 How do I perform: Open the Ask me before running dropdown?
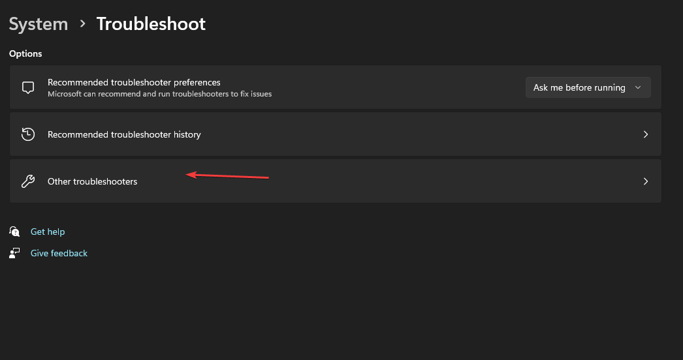588,87
